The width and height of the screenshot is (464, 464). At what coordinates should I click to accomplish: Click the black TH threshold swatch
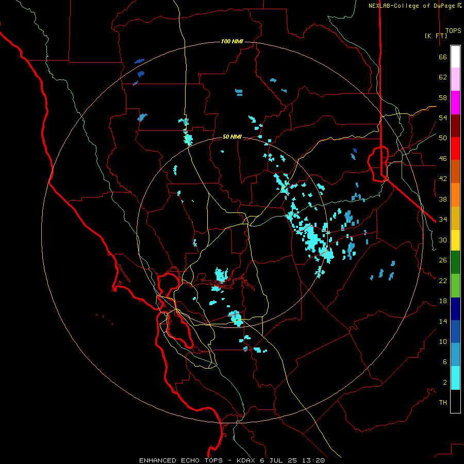(x=455, y=401)
